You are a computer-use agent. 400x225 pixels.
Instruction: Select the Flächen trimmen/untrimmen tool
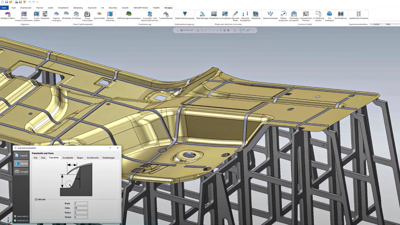(x=24, y=15)
